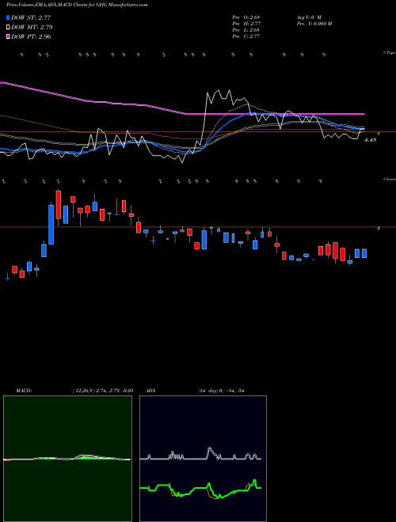Click the magenta DOW PT legend square
The image size is (396, 522).
pyautogui.click(x=8, y=36)
